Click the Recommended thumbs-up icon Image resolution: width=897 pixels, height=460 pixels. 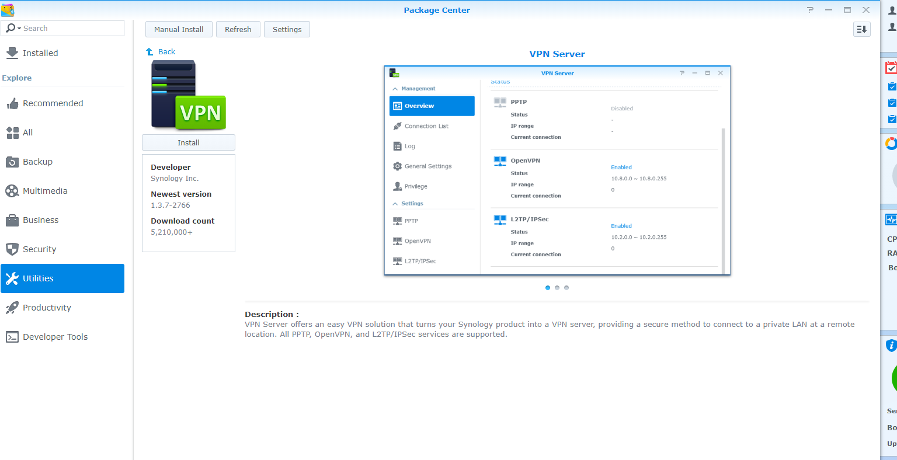click(12, 103)
